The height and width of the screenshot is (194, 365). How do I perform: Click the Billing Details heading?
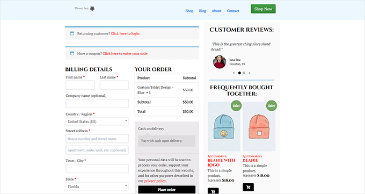click(89, 69)
